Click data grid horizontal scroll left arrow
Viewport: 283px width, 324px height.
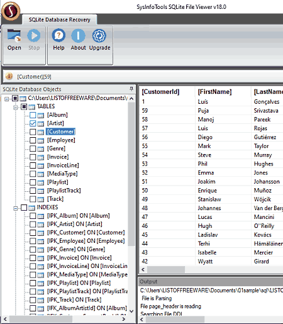coord(143,269)
